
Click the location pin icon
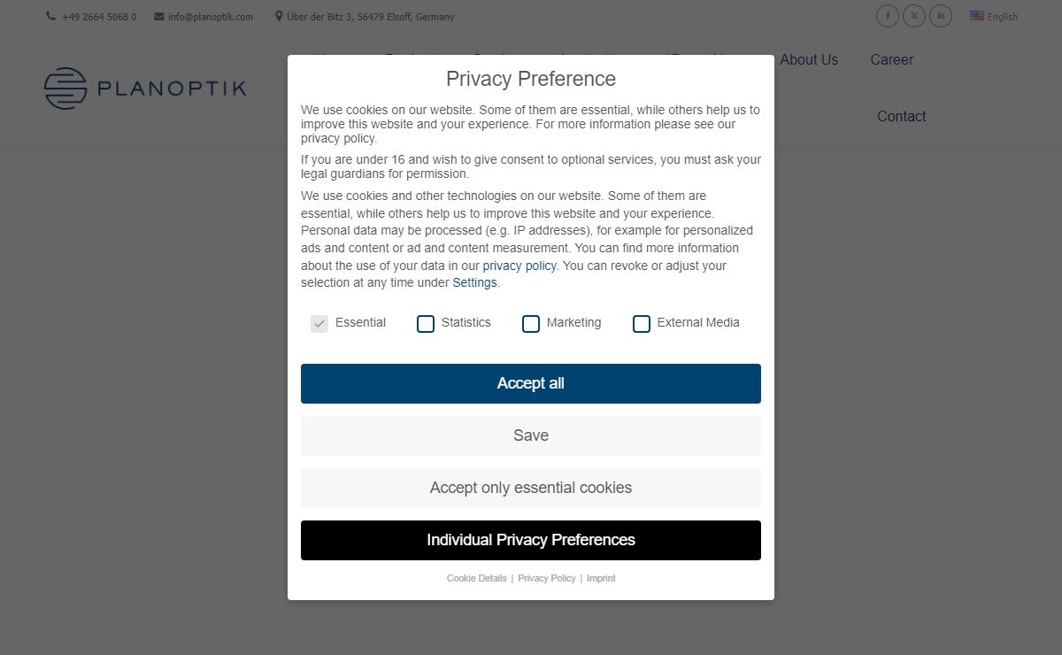pos(279,16)
